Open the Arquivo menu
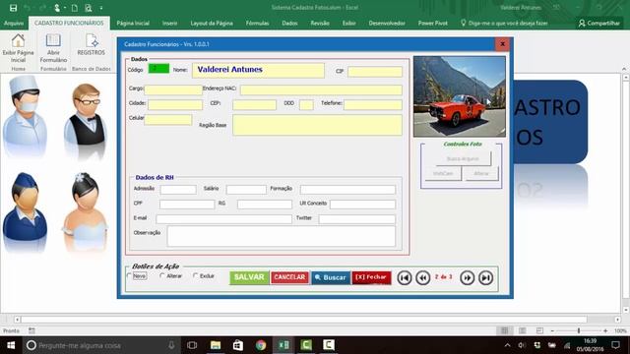Screen dimensions: 630x354 tap(14, 24)
